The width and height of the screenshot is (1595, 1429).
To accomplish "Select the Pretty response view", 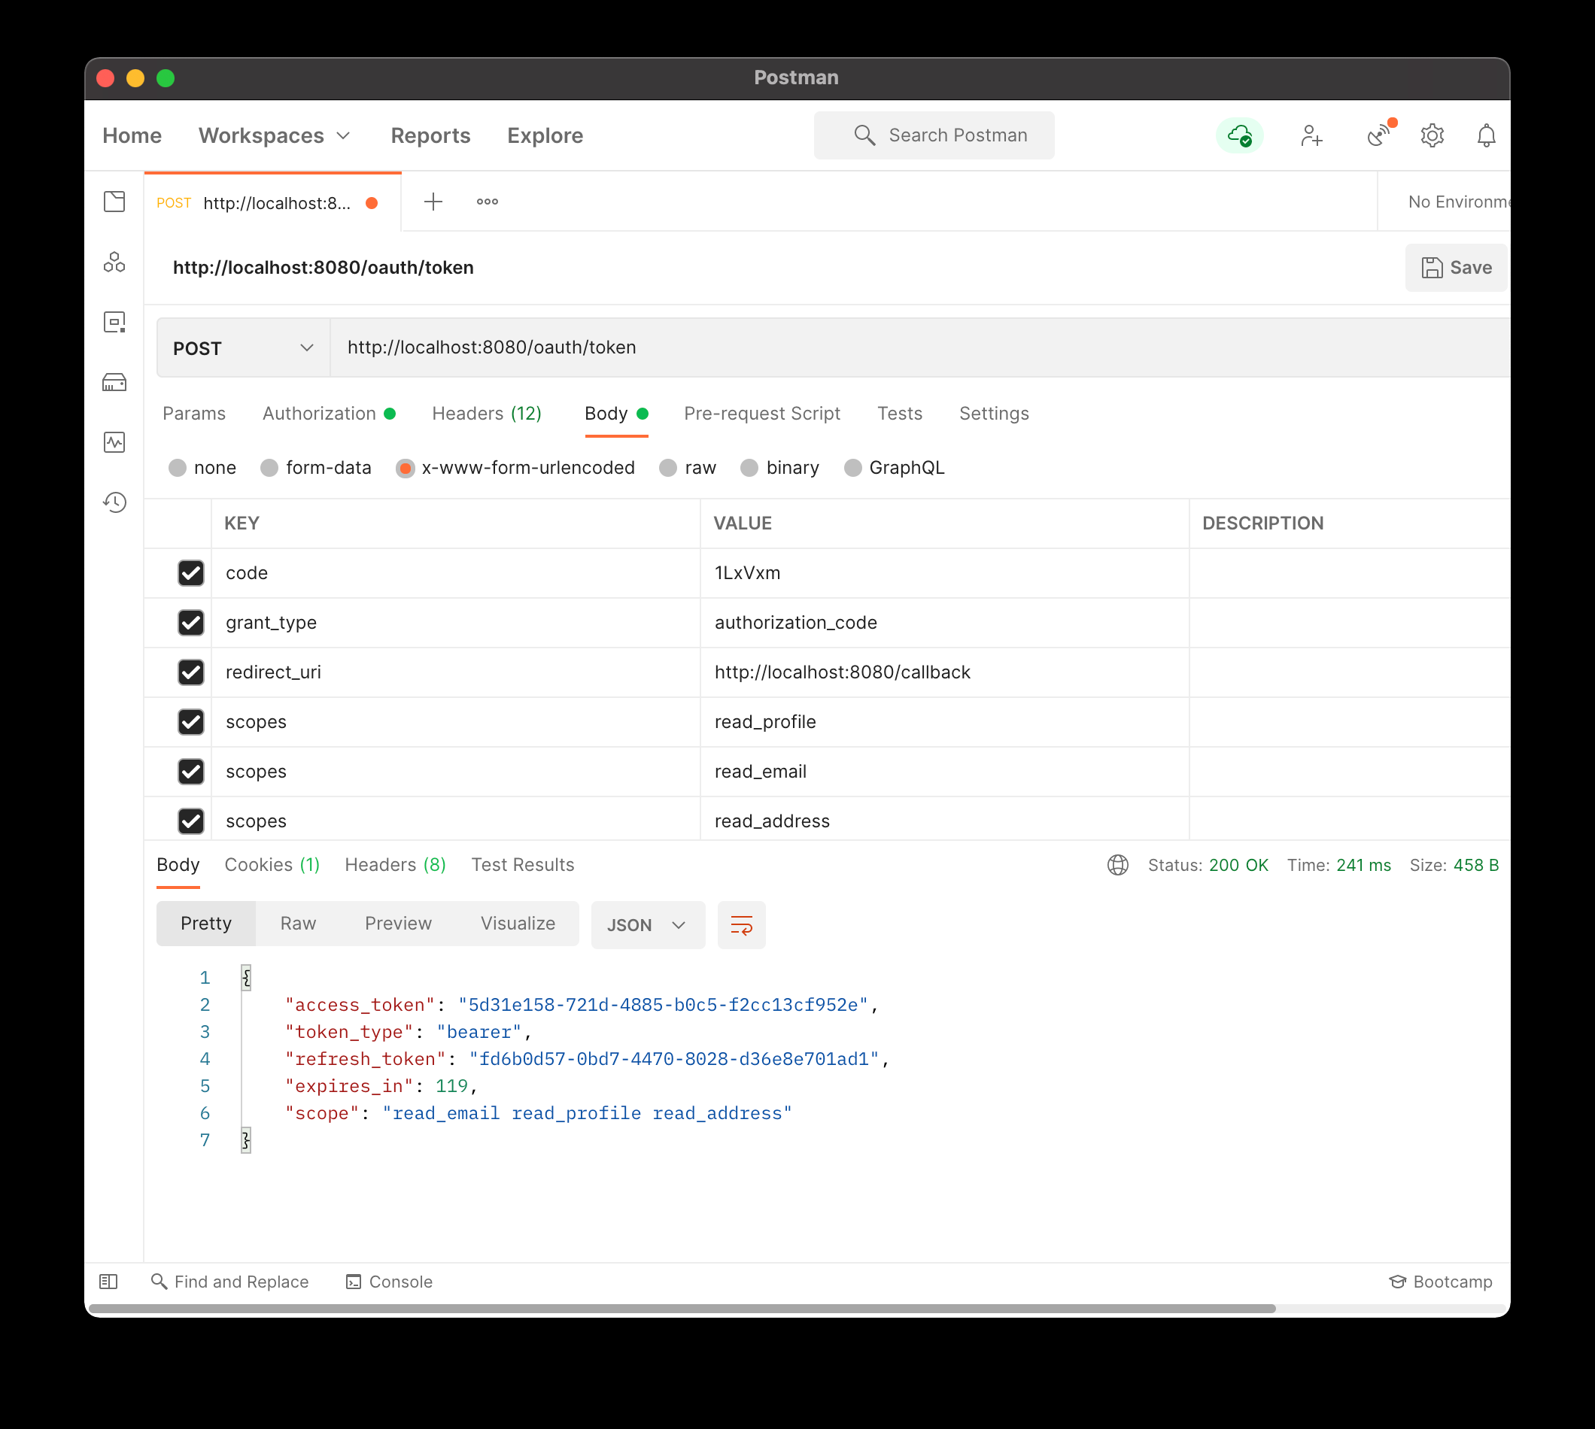I will 205,924.
